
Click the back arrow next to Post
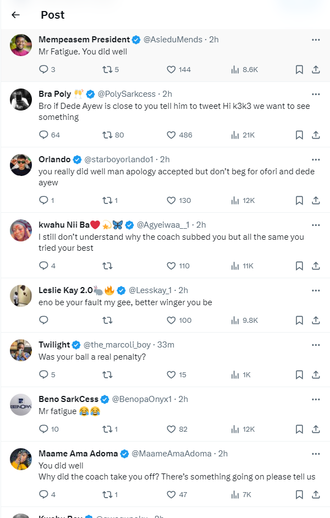tap(15, 15)
